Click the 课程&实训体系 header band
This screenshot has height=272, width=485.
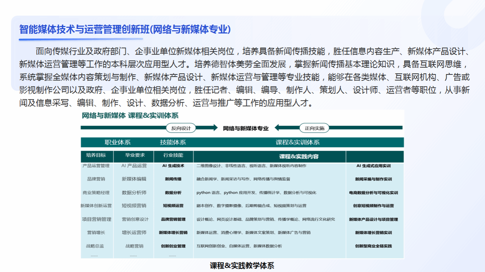[x=298, y=142]
